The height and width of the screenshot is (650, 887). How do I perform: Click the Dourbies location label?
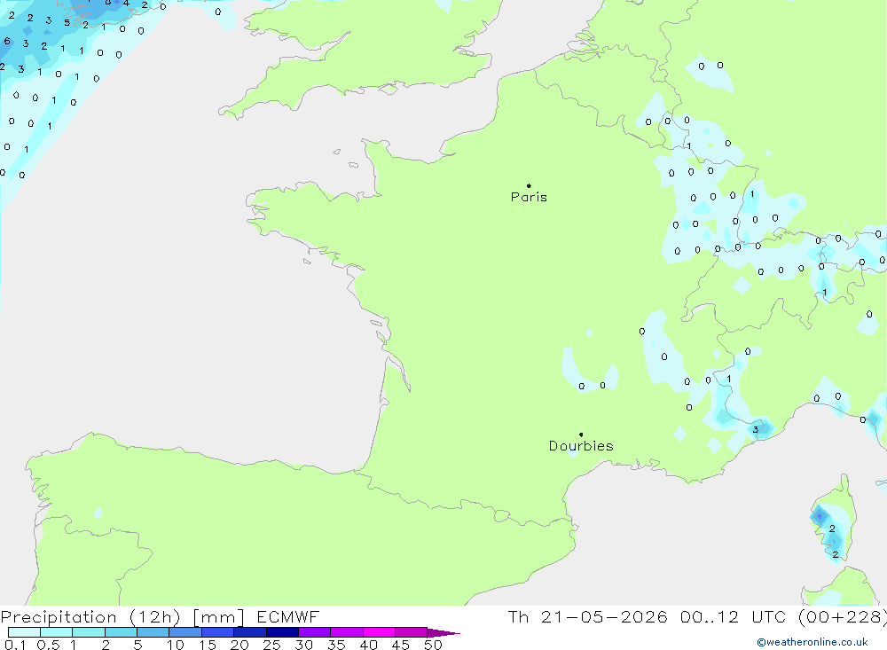click(581, 446)
